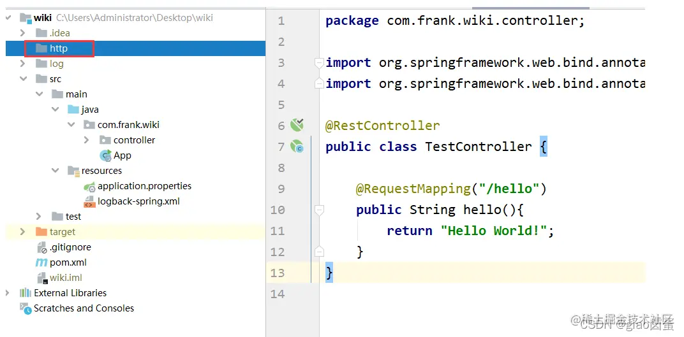The image size is (684, 337).
Task: Click the wiki project folder icon
Action: coord(26,18)
